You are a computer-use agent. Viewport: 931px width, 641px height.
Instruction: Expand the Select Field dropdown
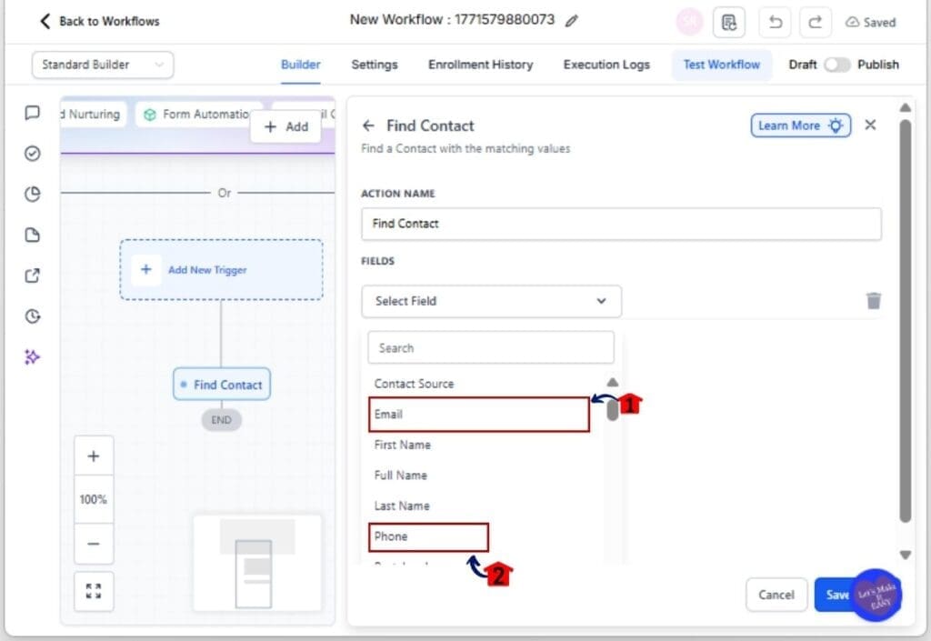point(491,300)
